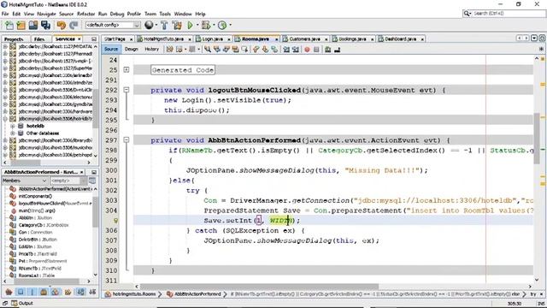Click the Services panel vertical scrollbar

[96, 109]
